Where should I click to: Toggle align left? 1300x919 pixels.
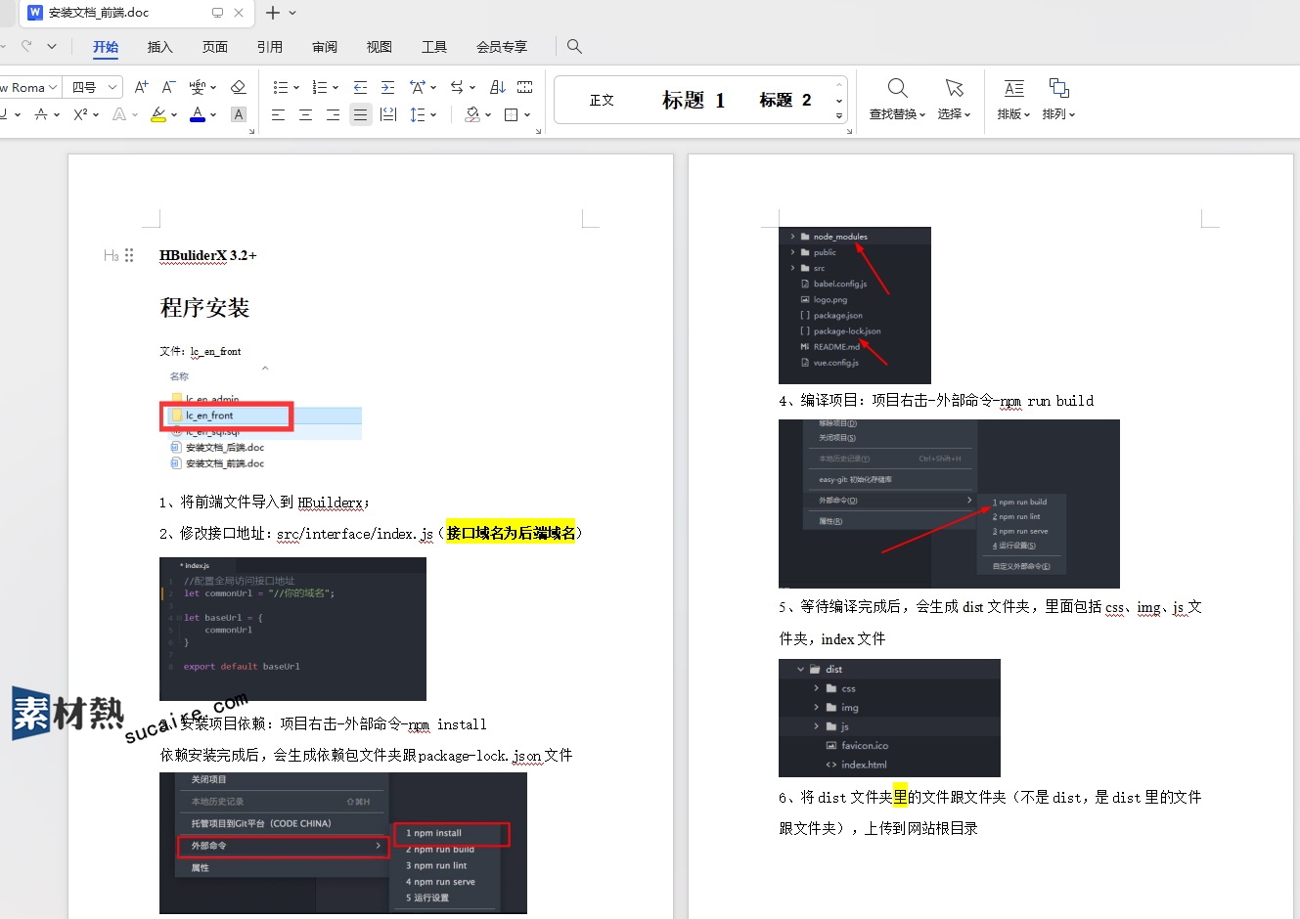(278, 114)
